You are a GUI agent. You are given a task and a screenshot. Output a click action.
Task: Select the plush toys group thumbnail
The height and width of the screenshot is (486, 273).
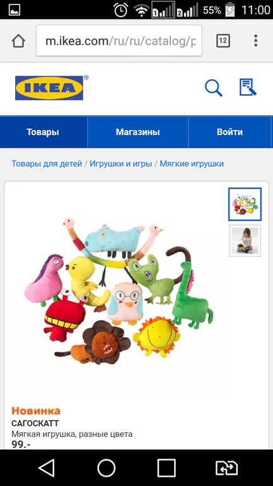[x=245, y=204]
